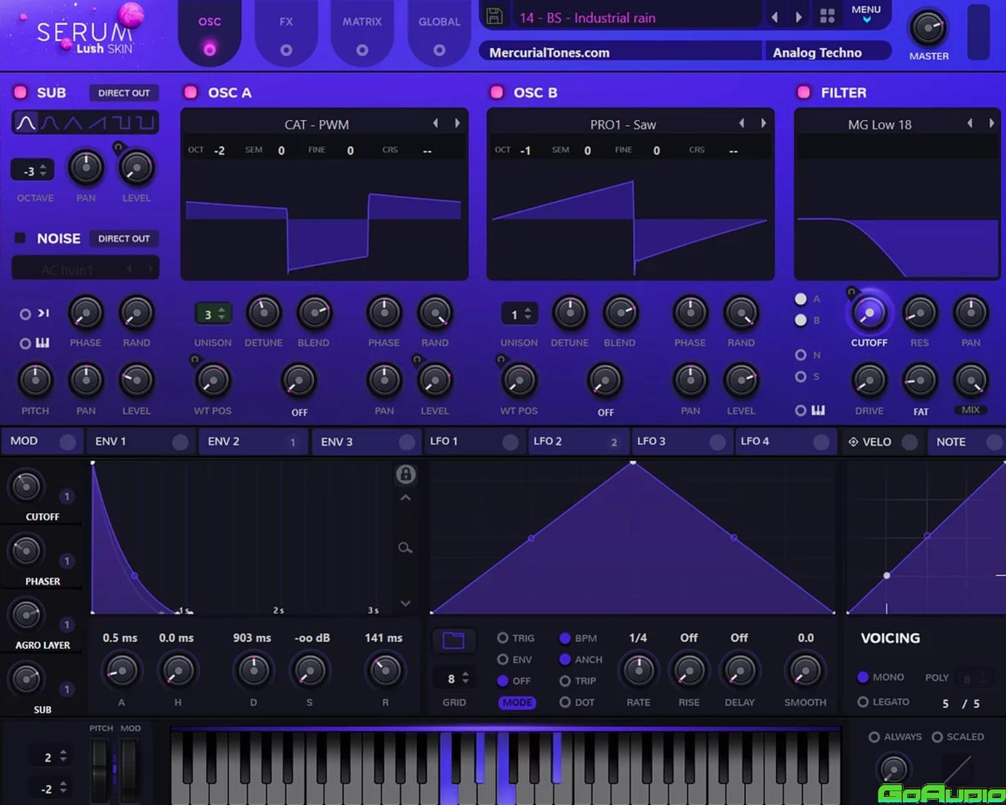Enable the NOISE oscillator checkbox
The height and width of the screenshot is (805, 1006).
pos(20,238)
